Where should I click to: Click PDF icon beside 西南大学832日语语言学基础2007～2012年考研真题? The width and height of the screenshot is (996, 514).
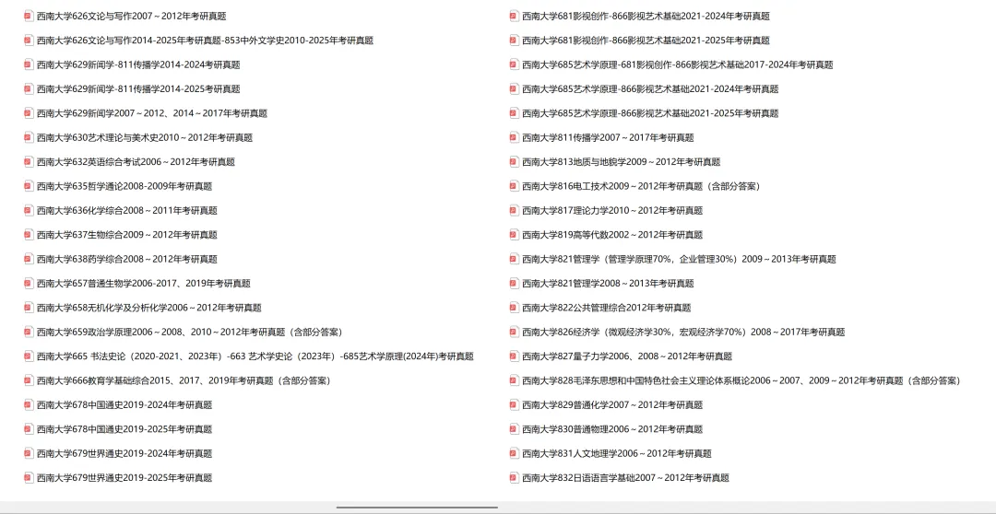(514, 478)
